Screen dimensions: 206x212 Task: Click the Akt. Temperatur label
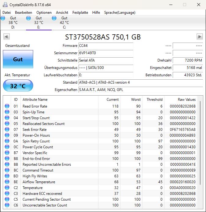pyautogui.click(x=17, y=75)
